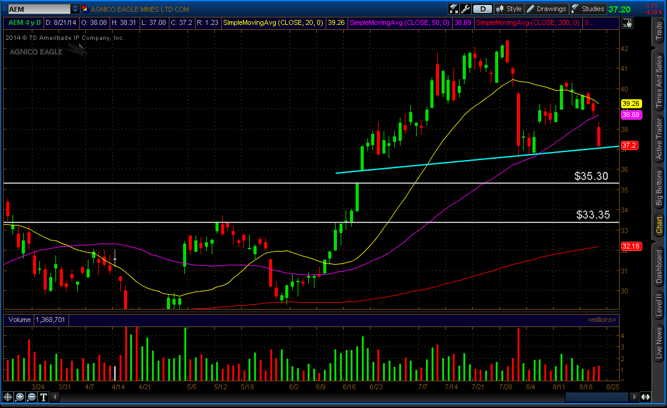Click the SimpleMovingAvg (CLOSE, 50, 0) label
This screenshot has width=667, height=408.
pyautogui.click(x=399, y=22)
